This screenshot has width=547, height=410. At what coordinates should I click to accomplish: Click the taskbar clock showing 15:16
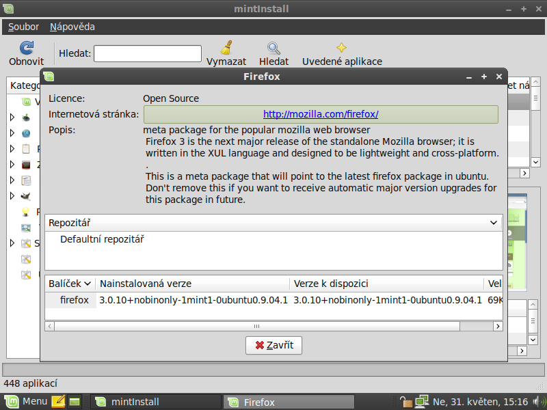(481, 402)
